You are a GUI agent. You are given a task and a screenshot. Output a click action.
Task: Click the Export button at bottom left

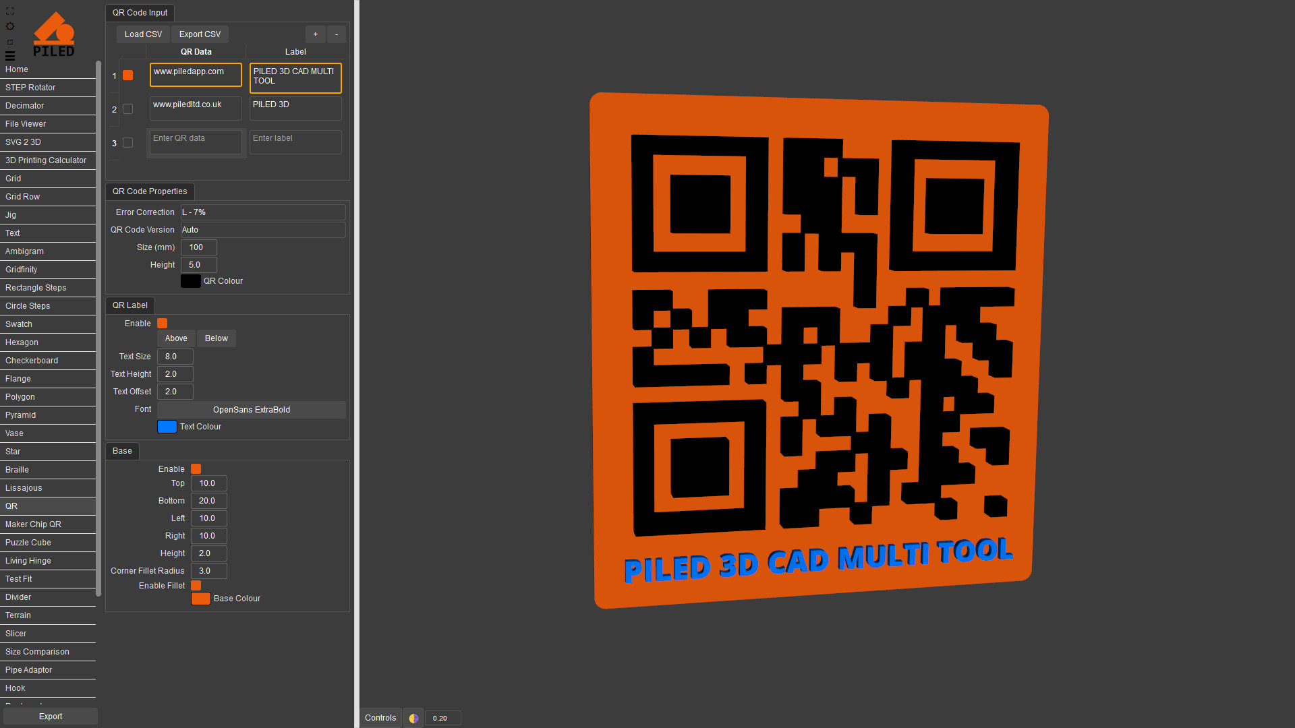point(50,717)
